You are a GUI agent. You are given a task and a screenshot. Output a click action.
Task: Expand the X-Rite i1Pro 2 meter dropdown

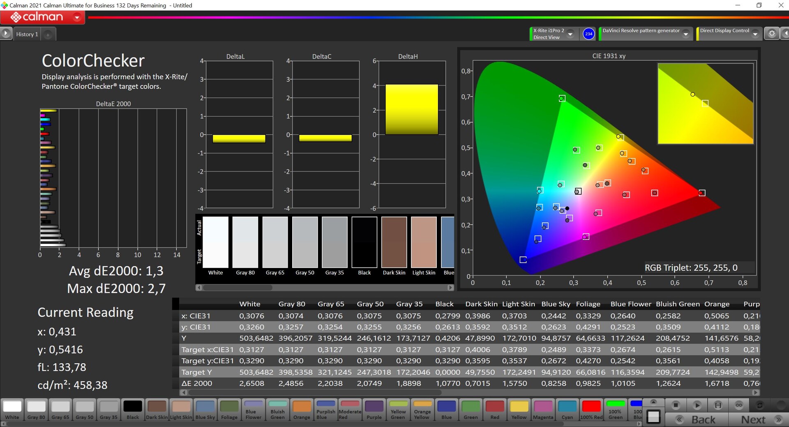click(570, 35)
